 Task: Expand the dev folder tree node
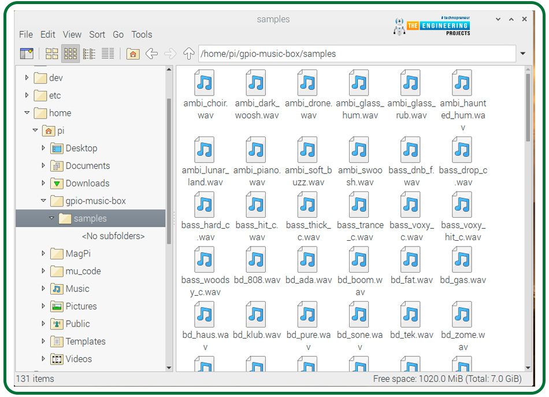[x=27, y=78]
